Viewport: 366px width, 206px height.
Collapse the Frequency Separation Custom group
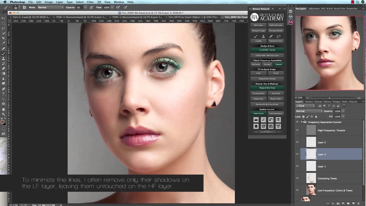[301, 122]
